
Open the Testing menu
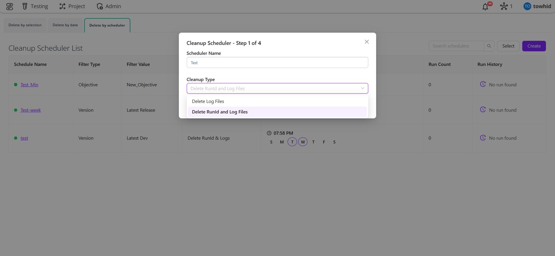(35, 6)
